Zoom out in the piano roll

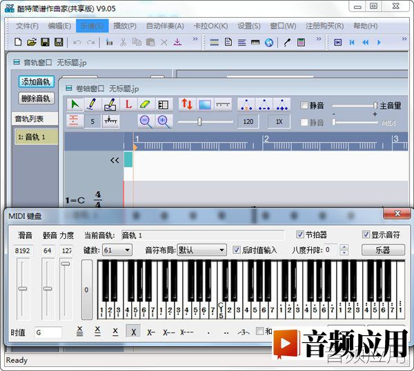coord(146,121)
